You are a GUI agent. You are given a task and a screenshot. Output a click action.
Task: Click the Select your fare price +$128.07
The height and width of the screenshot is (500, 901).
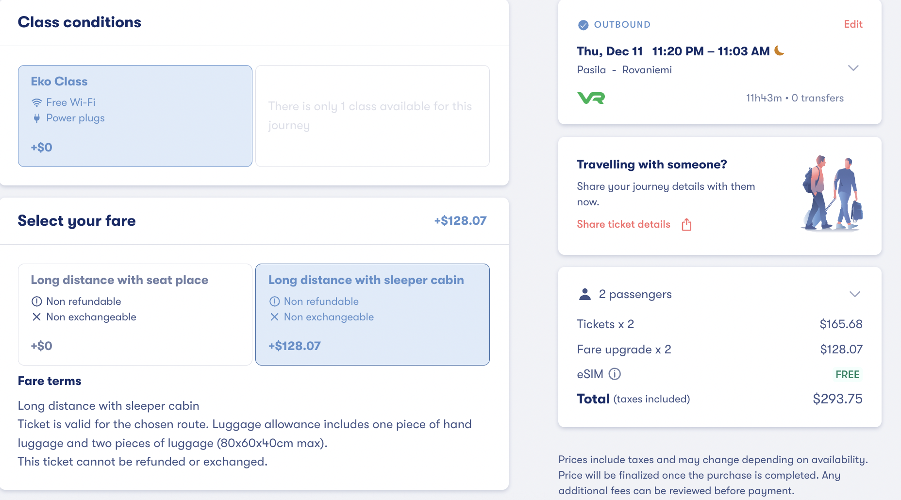click(x=460, y=221)
